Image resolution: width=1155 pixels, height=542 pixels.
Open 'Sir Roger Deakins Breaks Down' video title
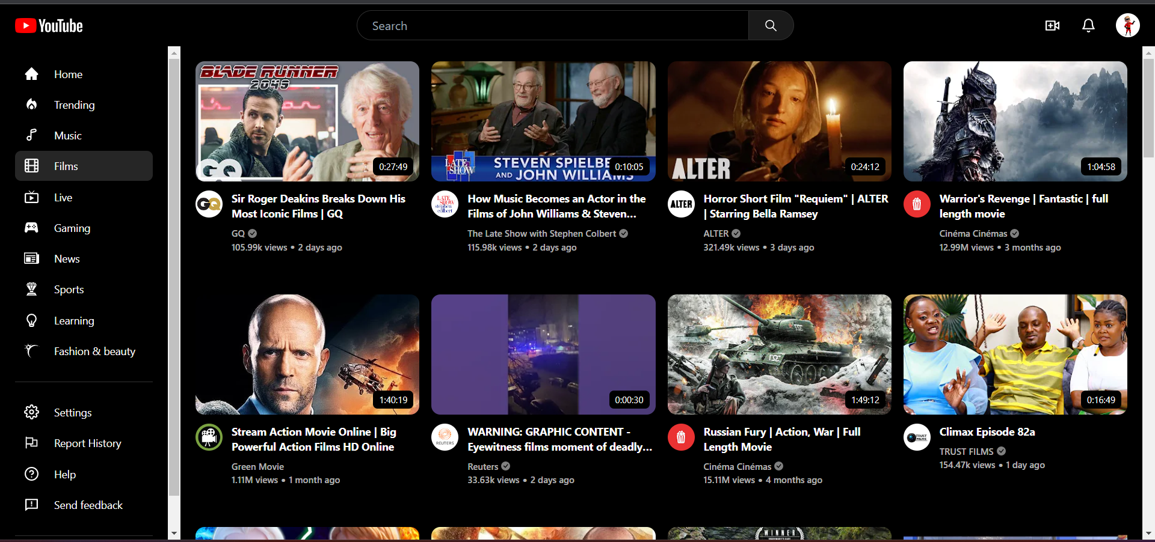click(318, 206)
